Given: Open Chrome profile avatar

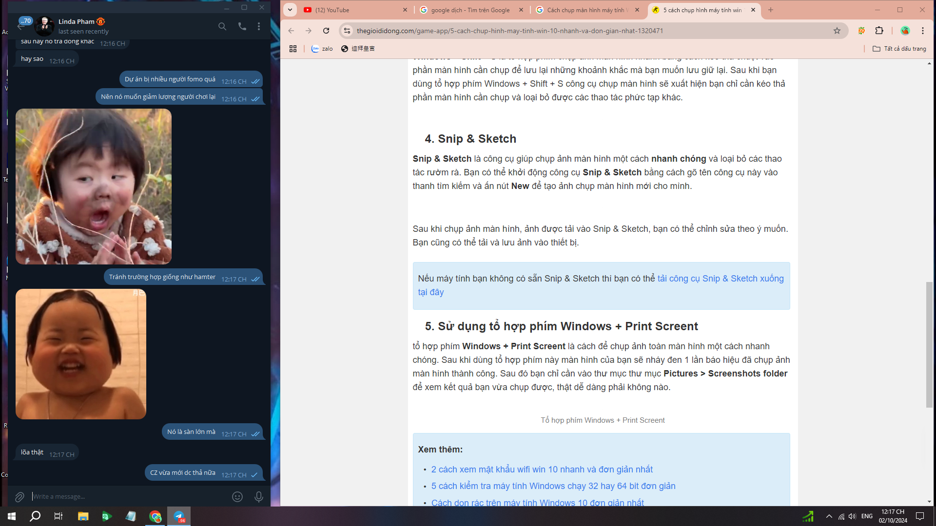Looking at the screenshot, I should pyautogui.click(x=905, y=31).
